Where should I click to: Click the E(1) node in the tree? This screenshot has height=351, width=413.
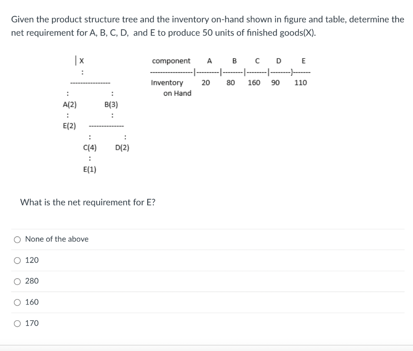tap(89, 170)
